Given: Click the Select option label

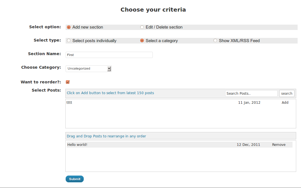Looking at the screenshot, I should pyautogui.click(x=45, y=27).
